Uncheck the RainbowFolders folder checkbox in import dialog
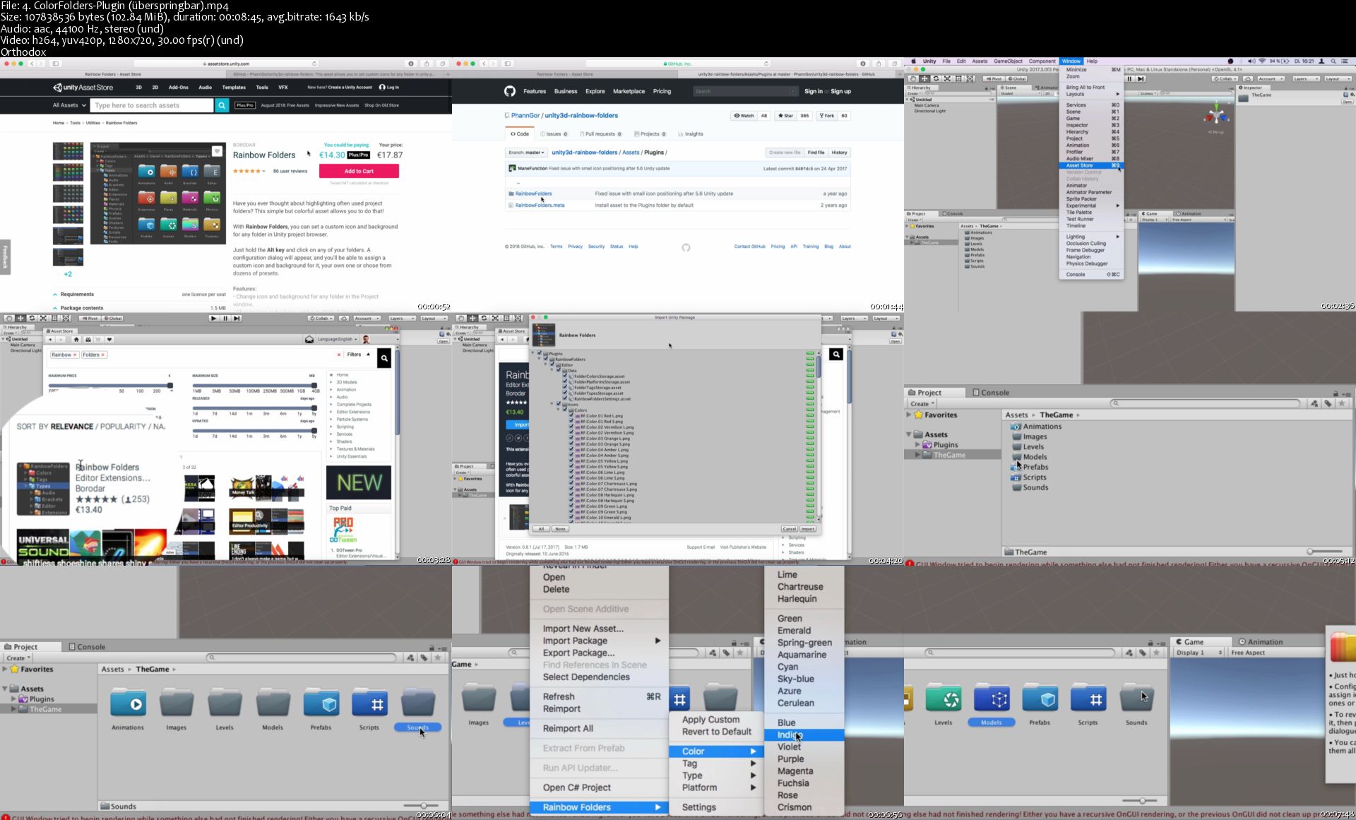The height and width of the screenshot is (820, 1356). (x=545, y=359)
